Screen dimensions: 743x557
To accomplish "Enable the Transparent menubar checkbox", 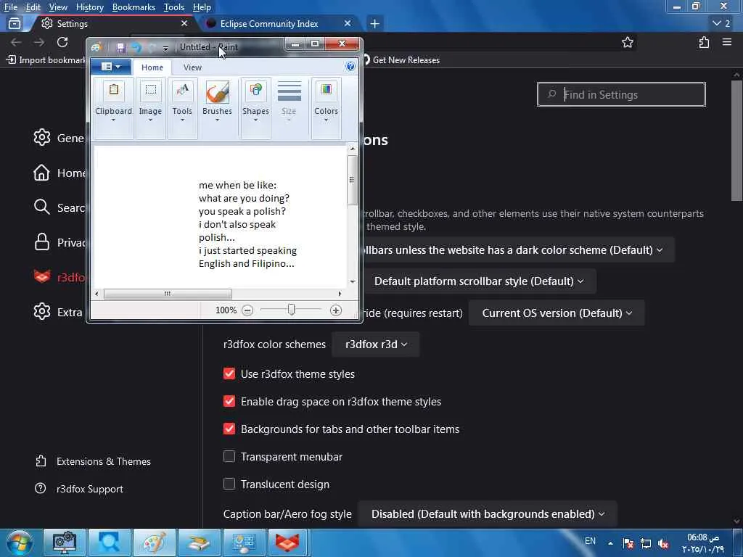I will pyautogui.click(x=229, y=457).
